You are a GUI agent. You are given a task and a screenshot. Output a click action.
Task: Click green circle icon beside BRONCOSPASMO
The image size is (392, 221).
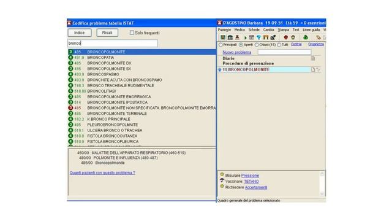70,74
